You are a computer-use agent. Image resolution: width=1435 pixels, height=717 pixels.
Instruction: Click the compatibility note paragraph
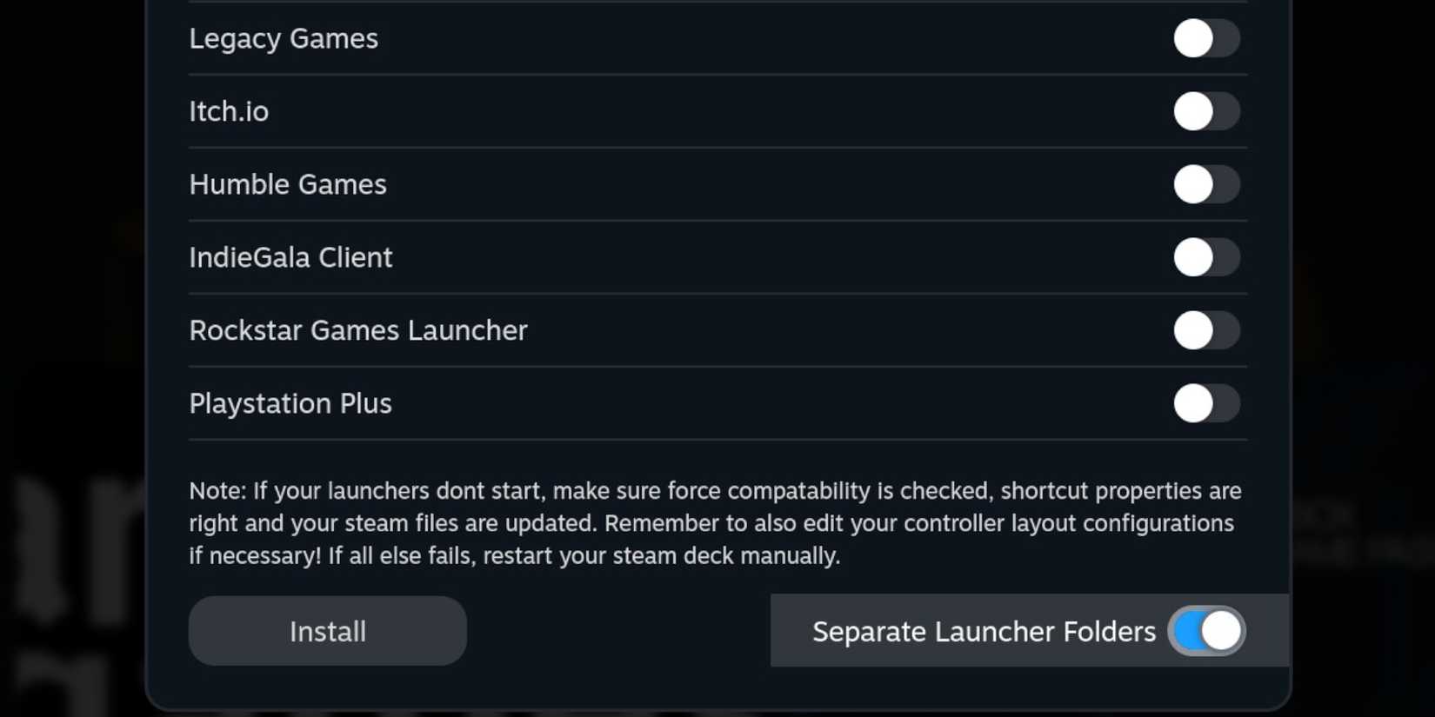[713, 522]
